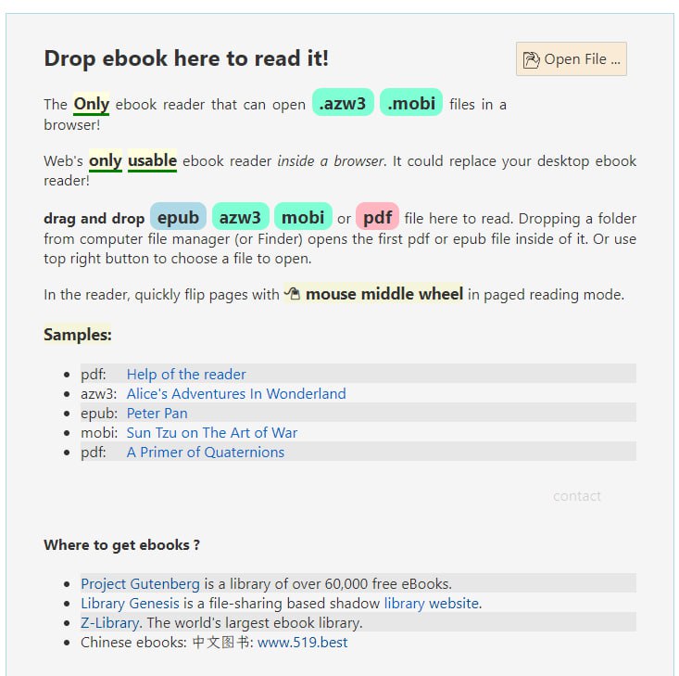Open Alice's Adventures In Wonderland sample
The image size is (679, 676).
pos(236,393)
